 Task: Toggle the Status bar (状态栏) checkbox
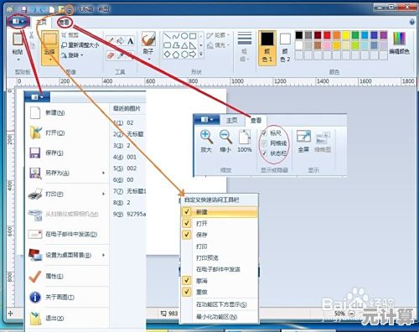click(264, 153)
